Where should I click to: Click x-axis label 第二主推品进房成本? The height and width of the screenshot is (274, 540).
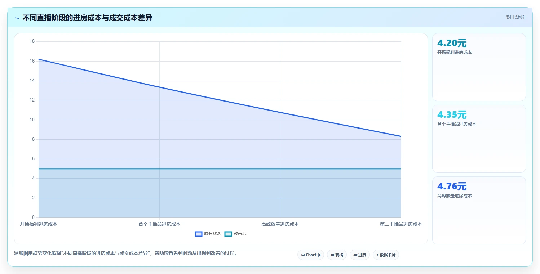pos(401,224)
